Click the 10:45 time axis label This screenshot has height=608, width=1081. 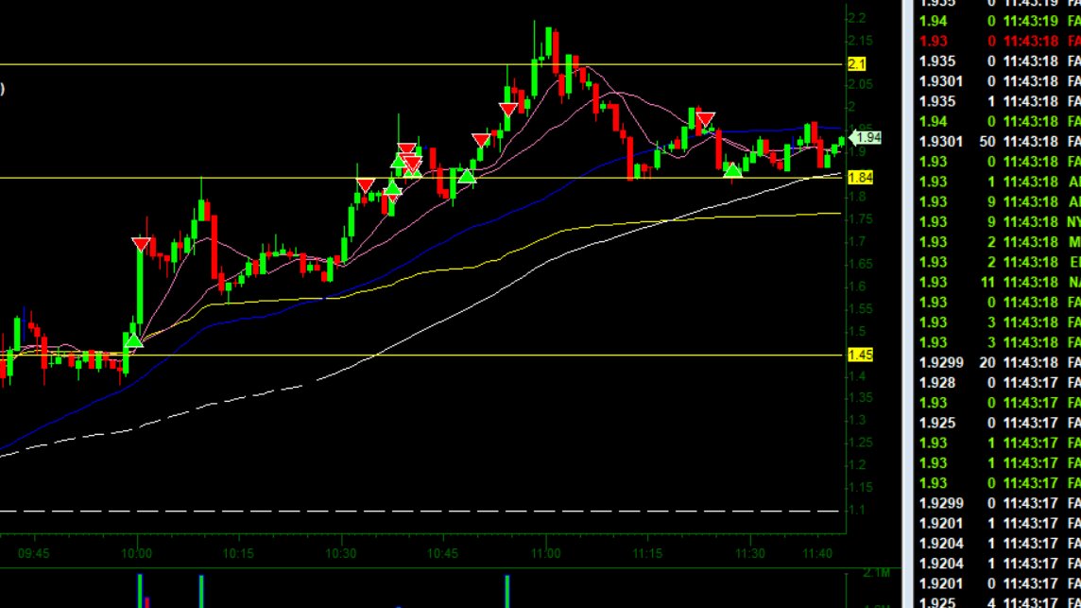pyautogui.click(x=442, y=553)
